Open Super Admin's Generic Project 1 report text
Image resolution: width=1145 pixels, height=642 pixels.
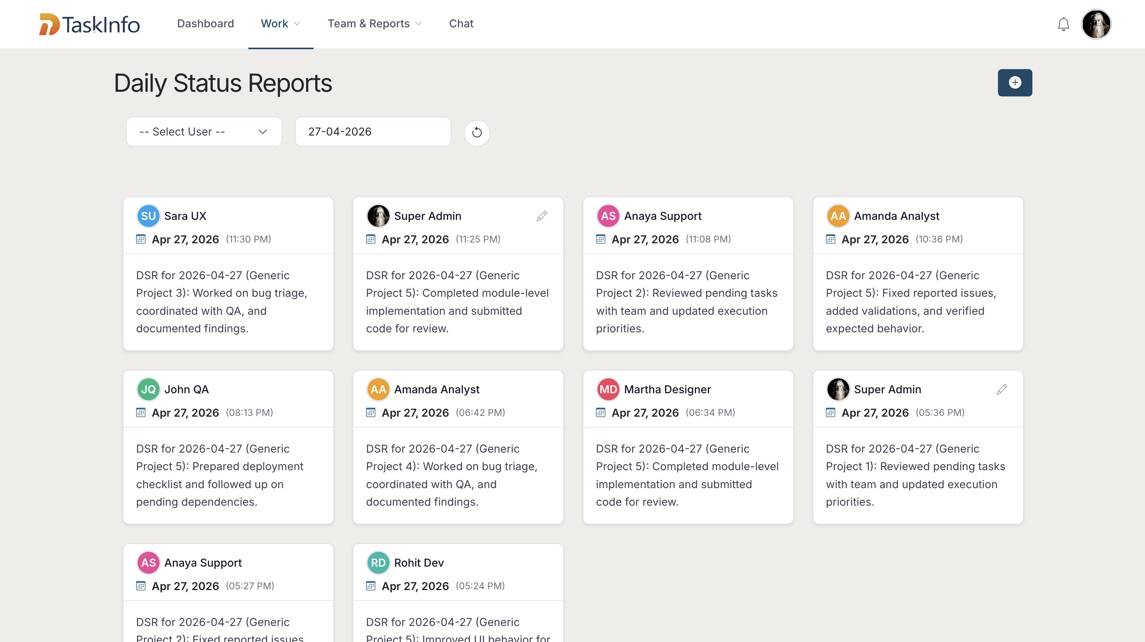pyautogui.click(x=915, y=475)
